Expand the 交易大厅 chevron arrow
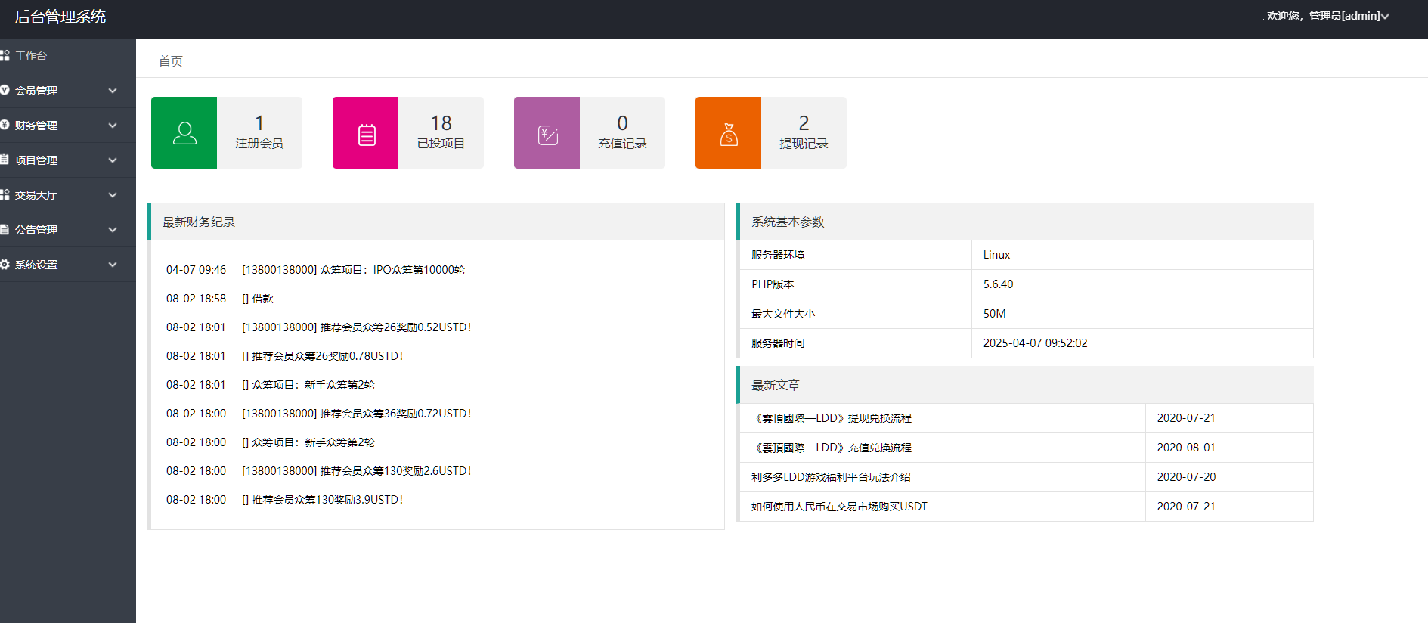The width and height of the screenshot is (1428, 623). tap(113, 195)
